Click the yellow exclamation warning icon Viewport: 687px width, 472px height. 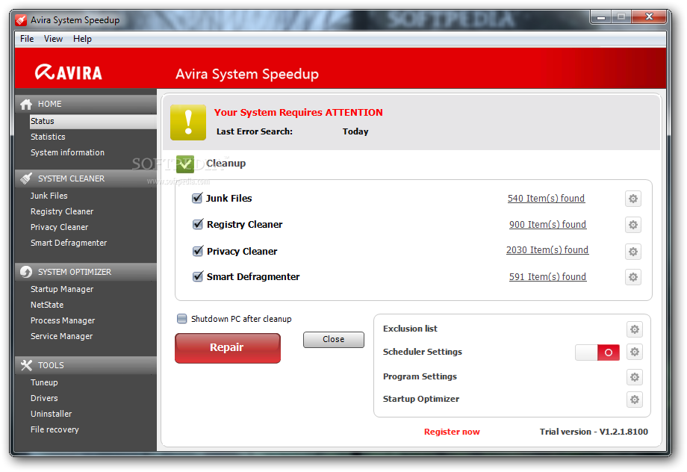coord(188,122)
